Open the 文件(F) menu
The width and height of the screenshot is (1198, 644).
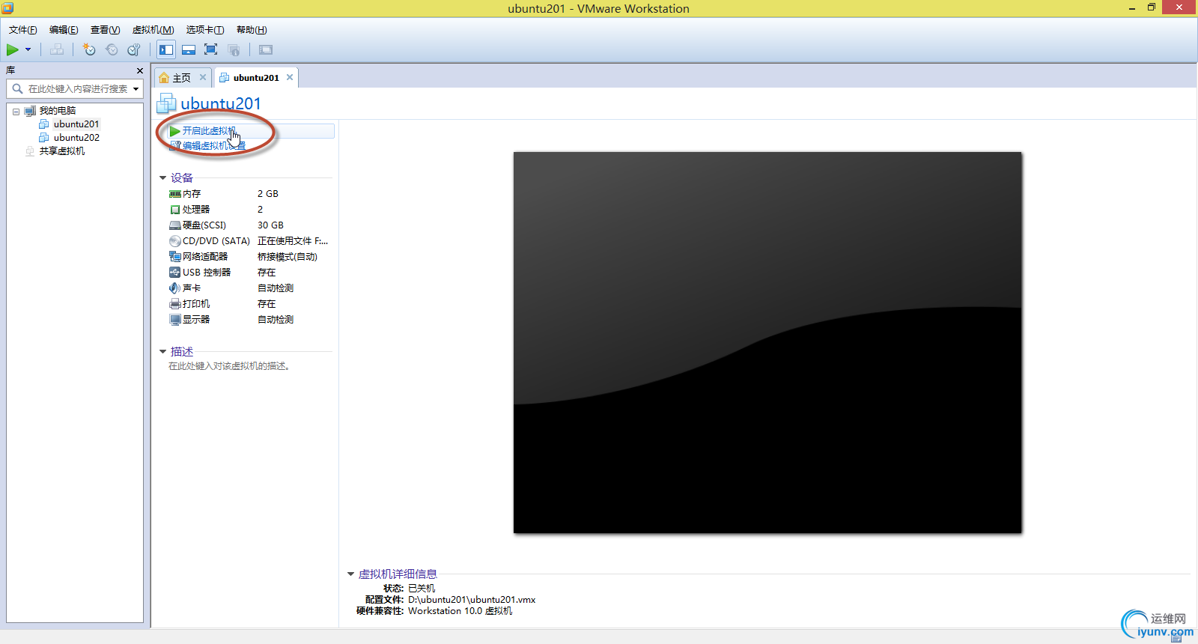pos(23,30)
